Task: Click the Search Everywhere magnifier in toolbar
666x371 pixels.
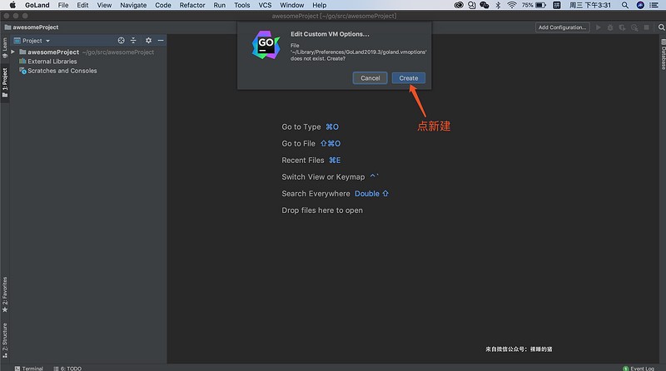Action: click(x=661, y=27)
